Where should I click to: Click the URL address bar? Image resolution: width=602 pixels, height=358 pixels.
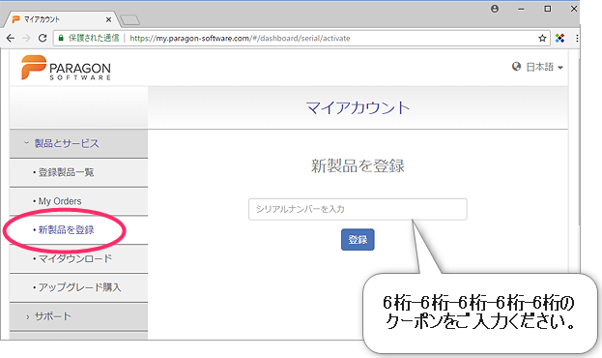(301, 38)
